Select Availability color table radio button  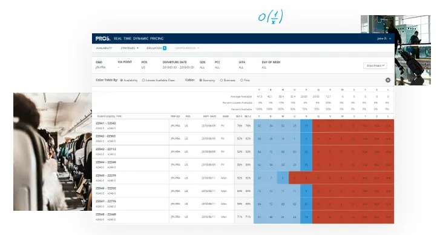(122, 81)
